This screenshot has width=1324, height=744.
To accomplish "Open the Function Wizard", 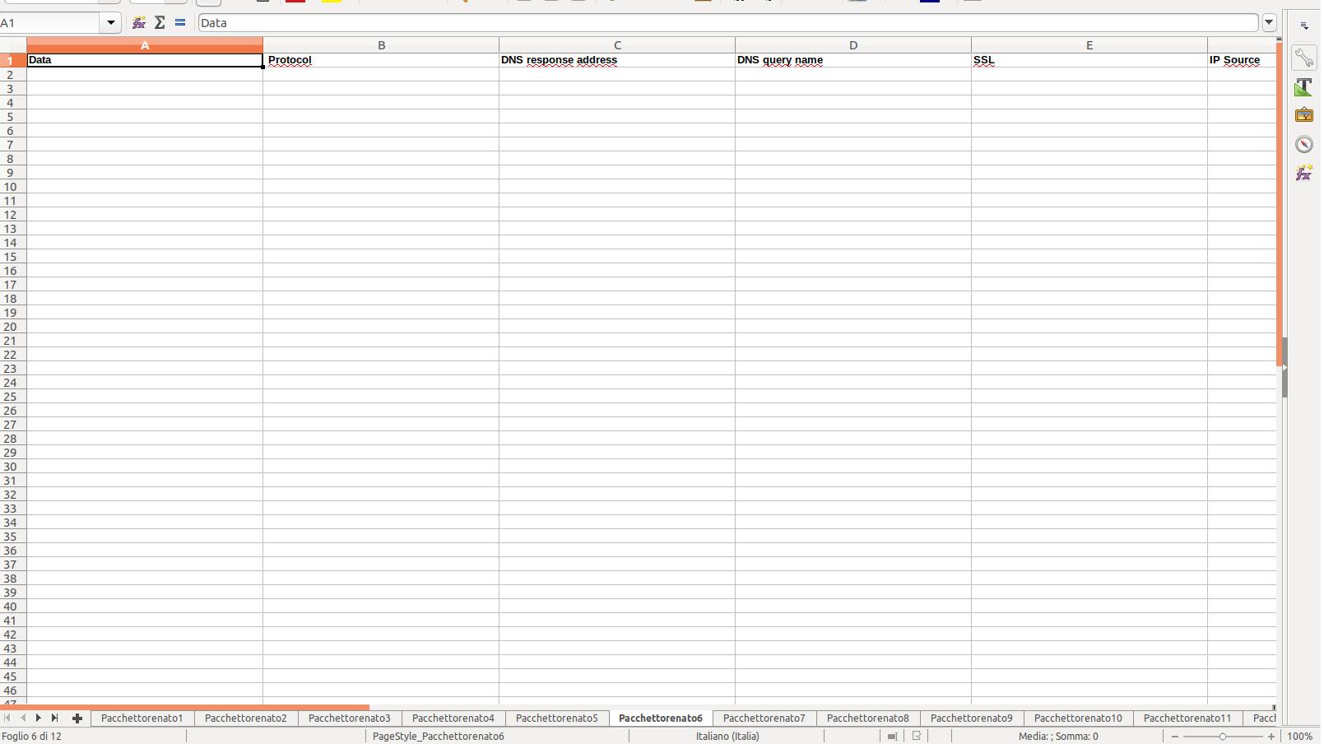I will [x=139, y=23].
